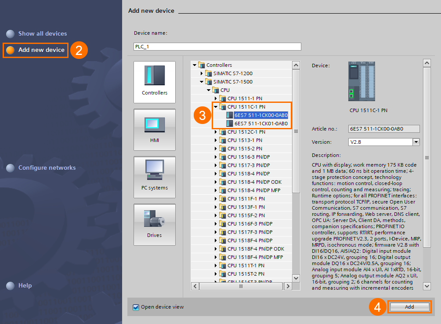
Task: Expand the CPU 1516F-3 PN/DP node
Action: (x=216, y=224)
